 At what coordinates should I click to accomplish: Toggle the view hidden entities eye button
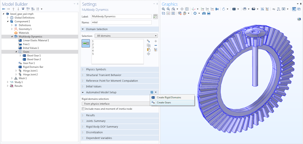click(284, 9)
